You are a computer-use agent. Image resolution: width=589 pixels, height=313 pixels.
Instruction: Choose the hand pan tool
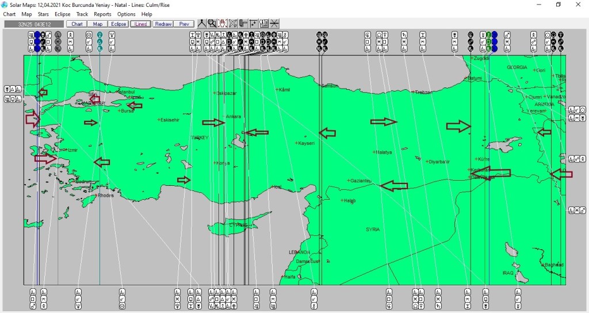pos(223,24)
